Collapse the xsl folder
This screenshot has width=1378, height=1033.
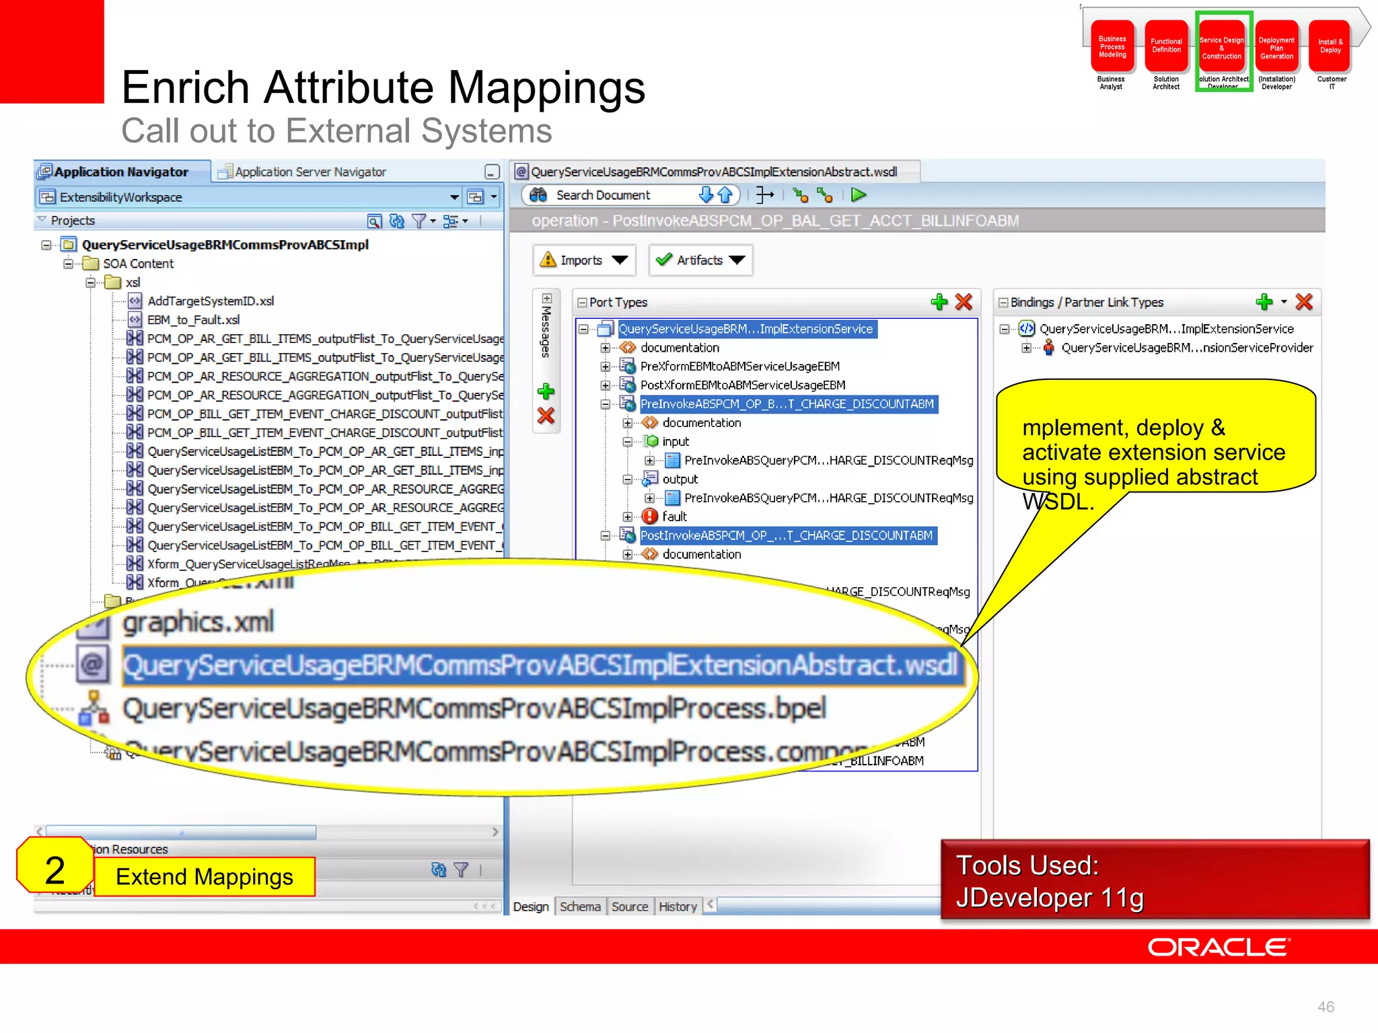(91, 282)
